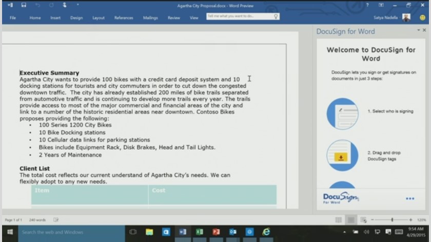Click the volume speaker tray icon
The image size is (431, 242).
click(x=366, y=232)
